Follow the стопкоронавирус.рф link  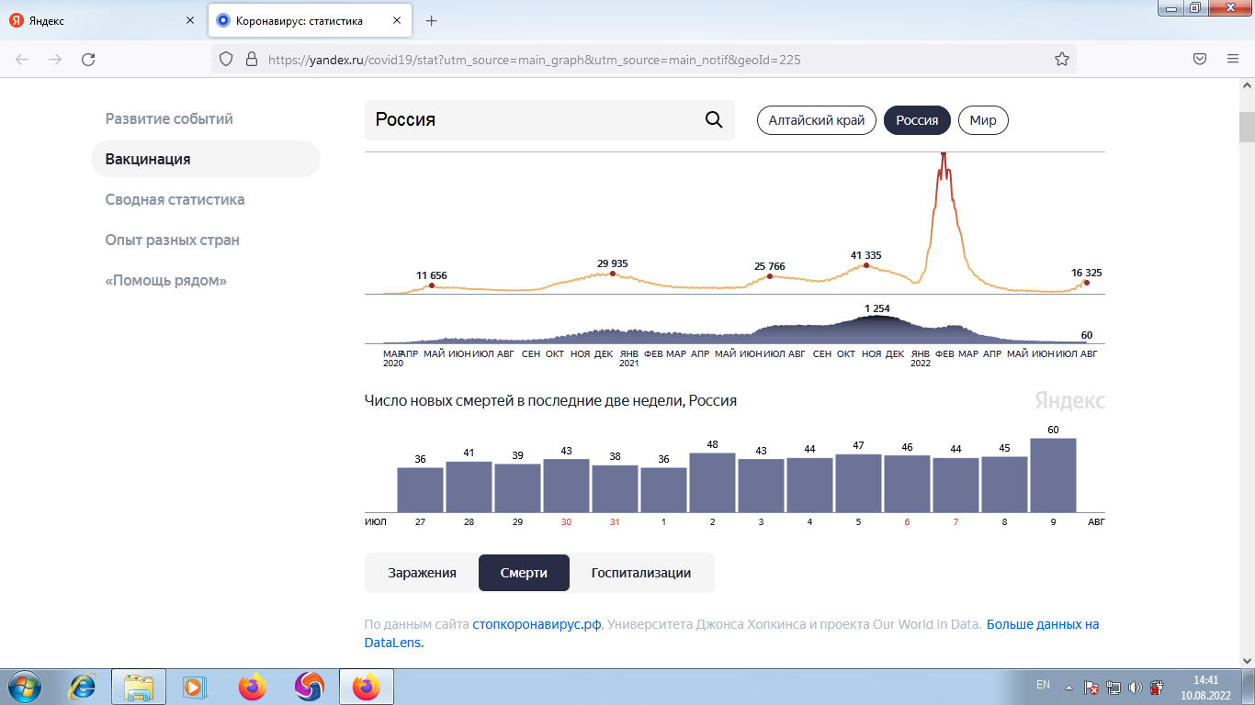pos(537,624)
